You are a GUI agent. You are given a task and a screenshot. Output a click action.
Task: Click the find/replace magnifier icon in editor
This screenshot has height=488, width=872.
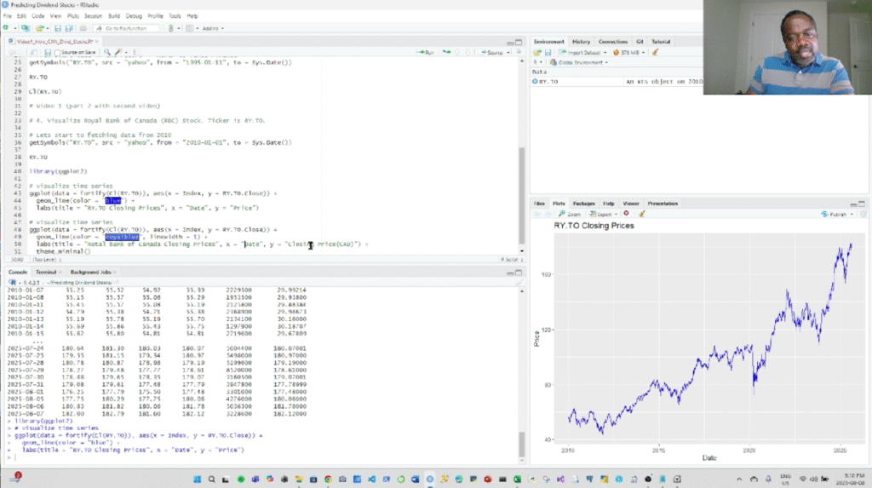click(105, 53)
